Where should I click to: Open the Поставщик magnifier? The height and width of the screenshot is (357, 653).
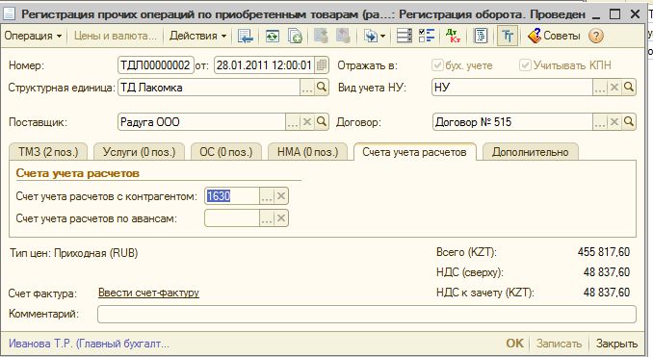coord(322,122)
